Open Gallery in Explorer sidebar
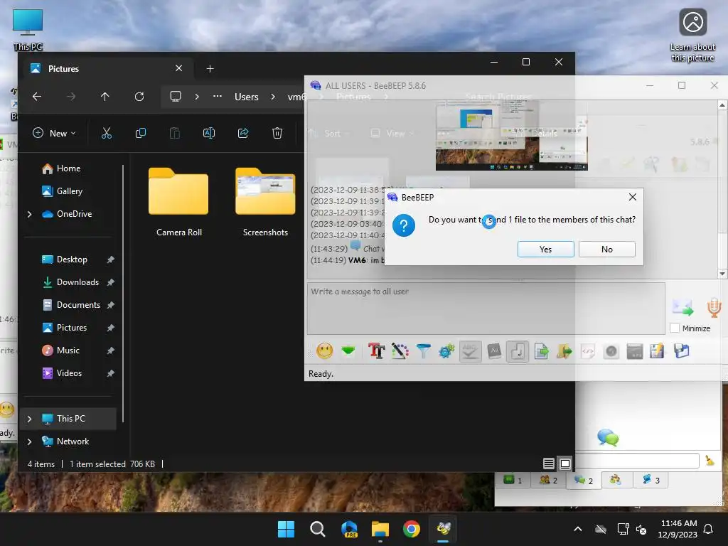The image size is (728, 546). (x=69, y=191)
